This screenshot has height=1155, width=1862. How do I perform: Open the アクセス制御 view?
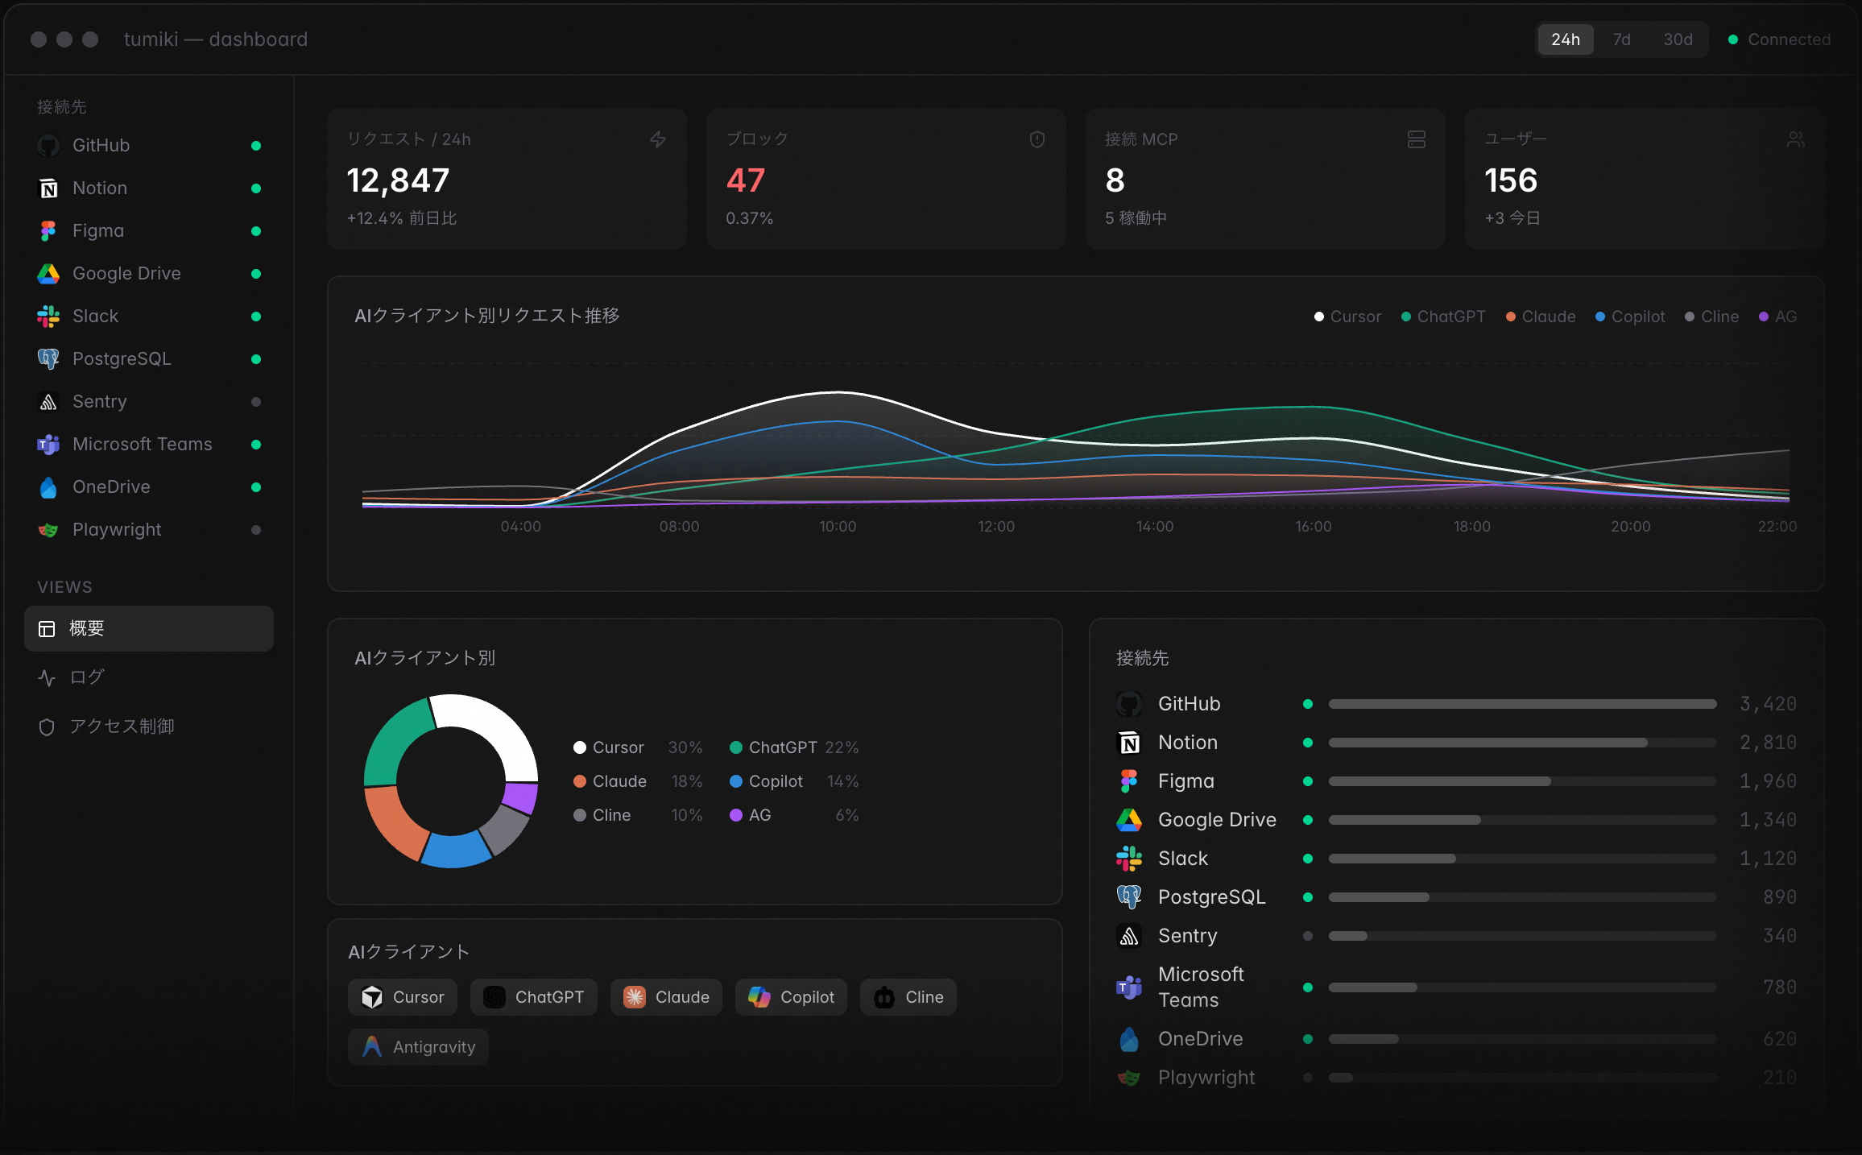[121, 727]
